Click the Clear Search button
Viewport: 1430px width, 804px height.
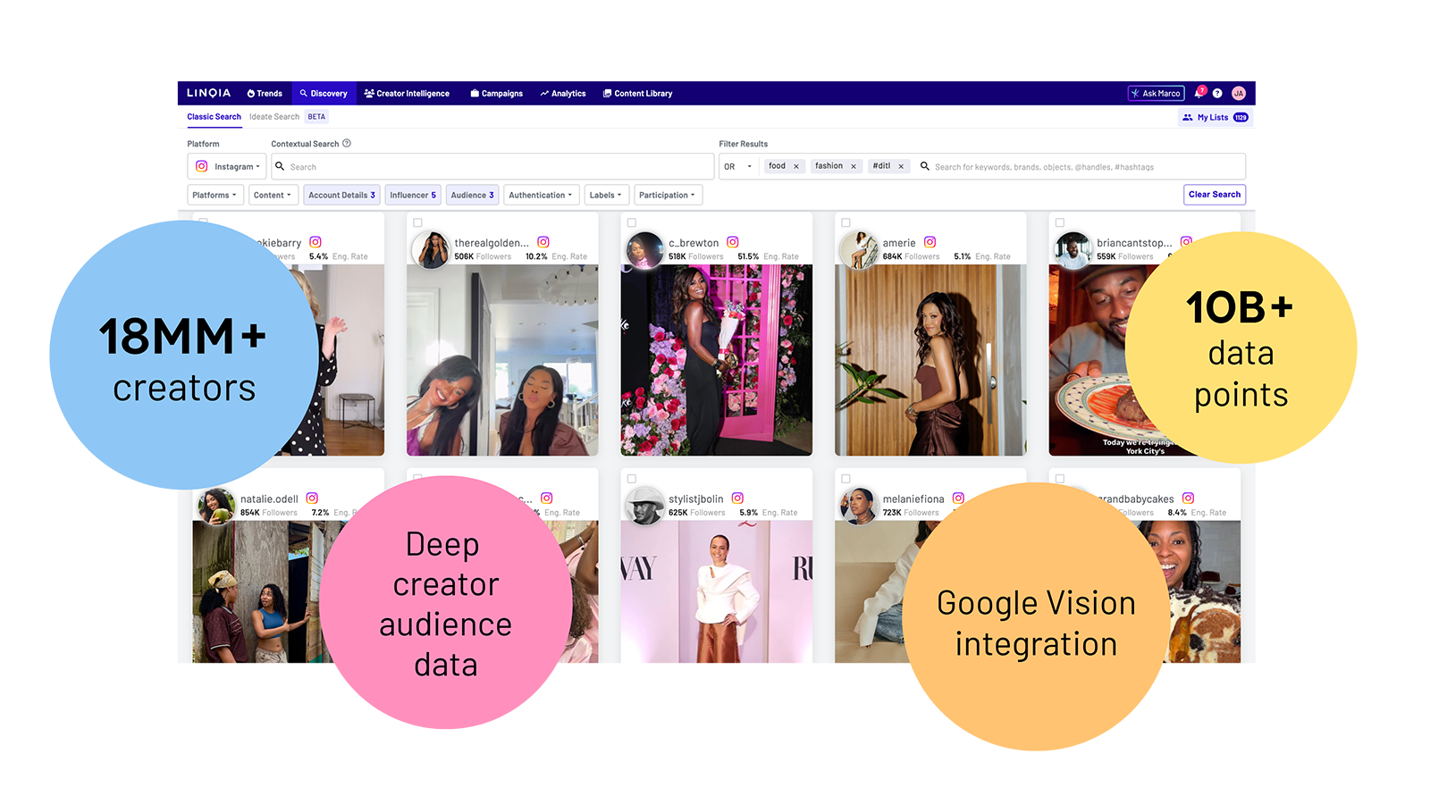[x=1215, y=195]
